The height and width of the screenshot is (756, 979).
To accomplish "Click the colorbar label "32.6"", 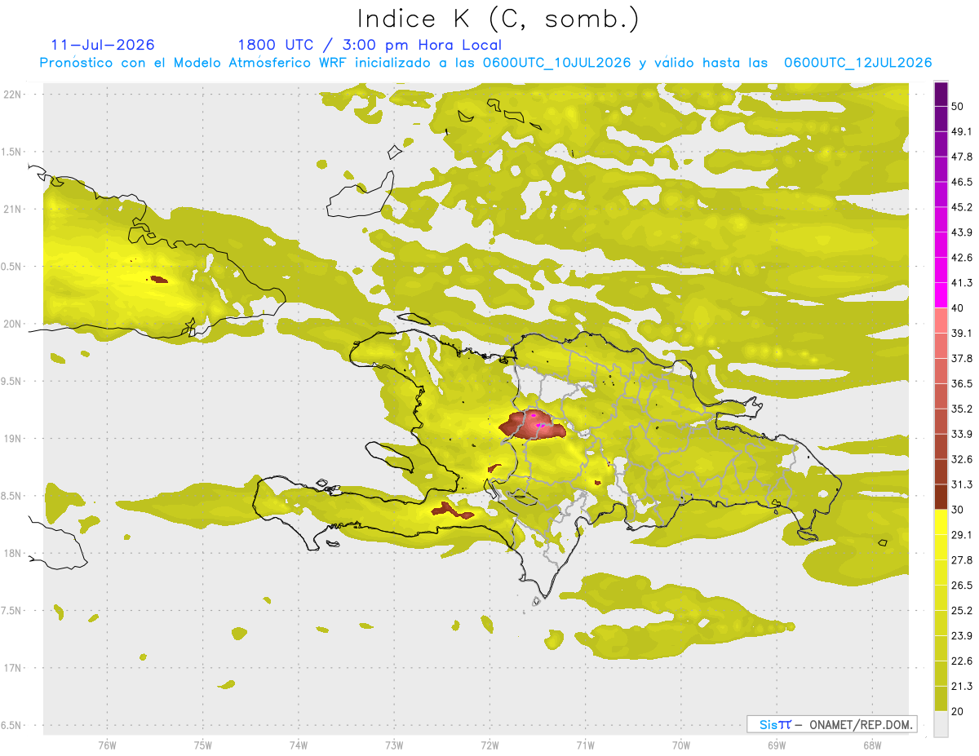I will 961,459.
